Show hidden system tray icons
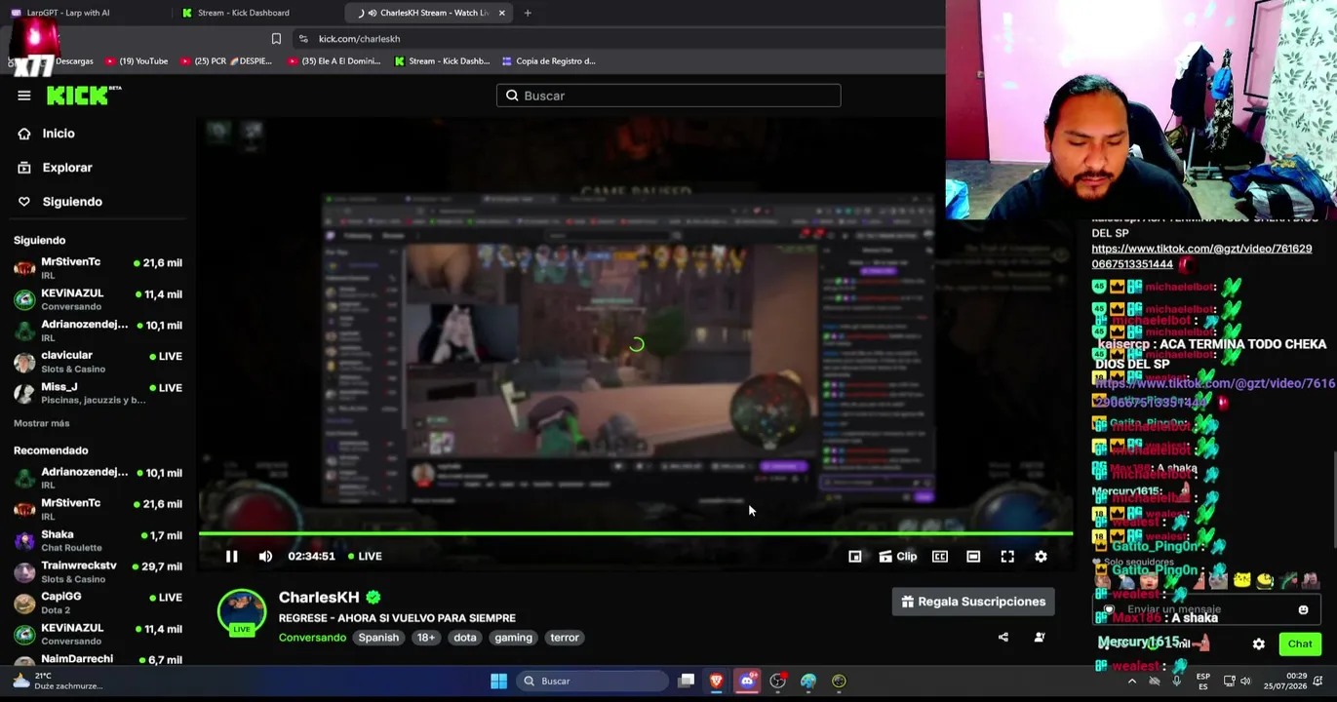 click(1131, 682)
